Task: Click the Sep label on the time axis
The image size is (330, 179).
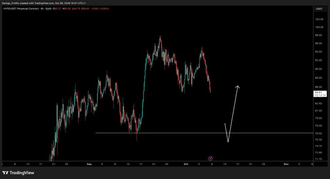Action: tap(89, 164)
